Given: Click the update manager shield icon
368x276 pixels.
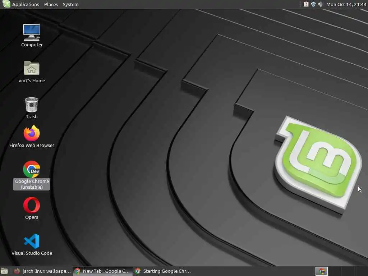Looking at the screenshot, I should 313,4.
